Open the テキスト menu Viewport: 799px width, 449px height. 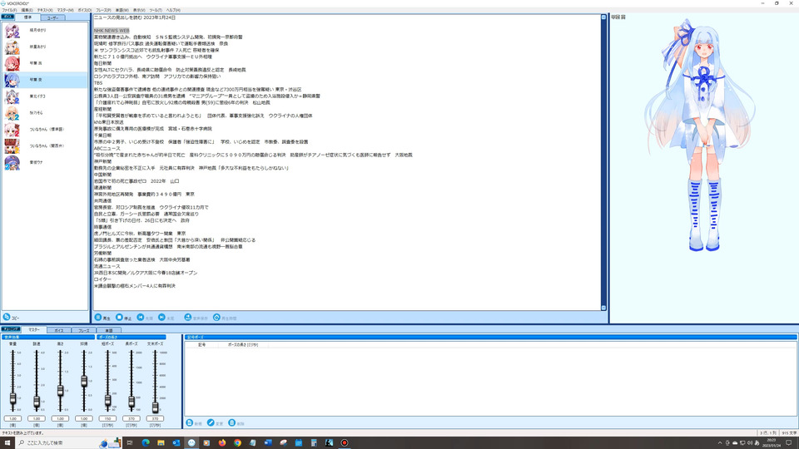[45, 10]
